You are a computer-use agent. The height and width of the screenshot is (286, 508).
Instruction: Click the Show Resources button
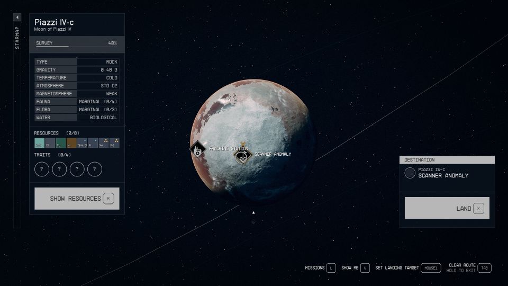tap(77, 199)
